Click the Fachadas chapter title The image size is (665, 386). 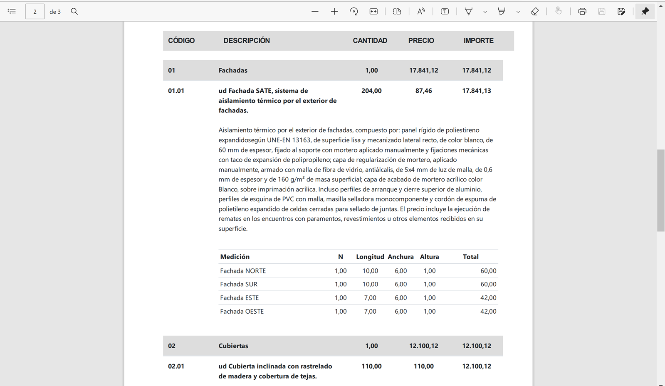[233, 70]
